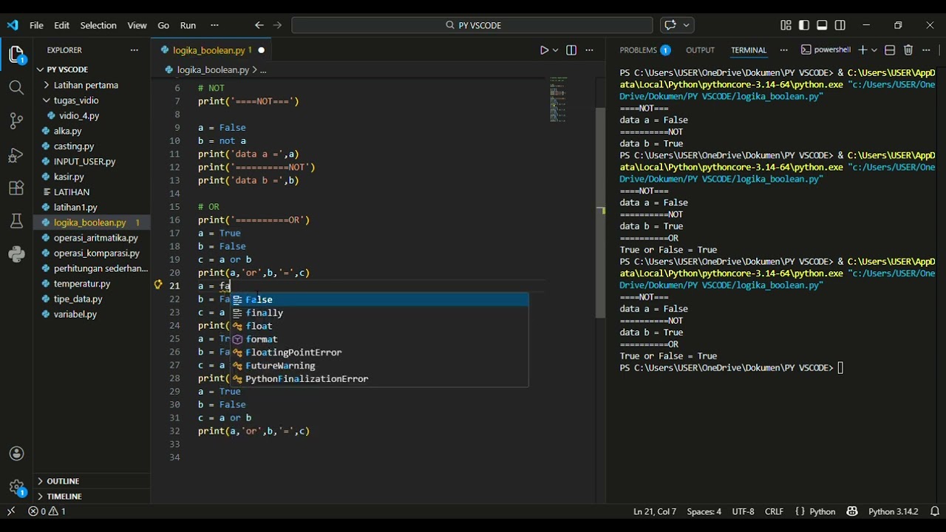Split the editor to the right

[571, 50]
